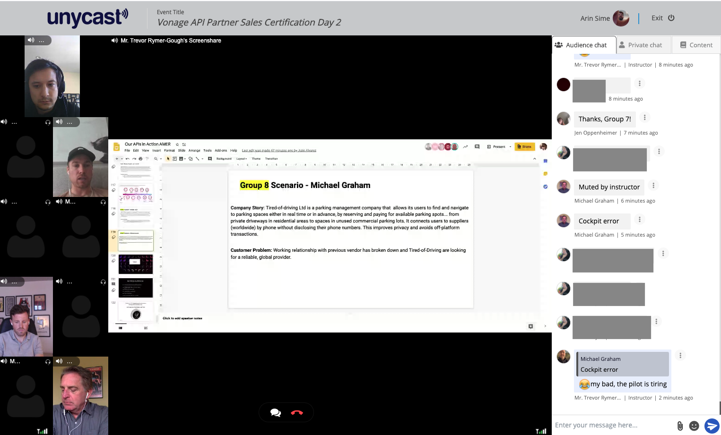Switch to Content tab

(696, 45)
